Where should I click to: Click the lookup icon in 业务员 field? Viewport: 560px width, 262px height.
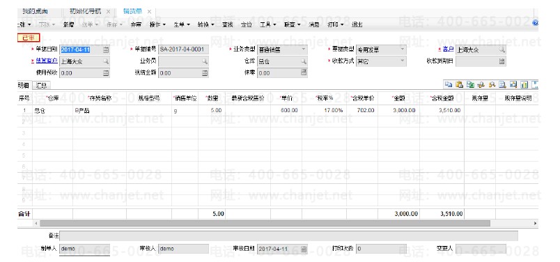(205, 61)
